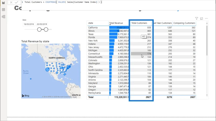This screenshot has width=216, height=121.
Task: Click California's Last Year Customers 1287
Action: tap(170, 28)
